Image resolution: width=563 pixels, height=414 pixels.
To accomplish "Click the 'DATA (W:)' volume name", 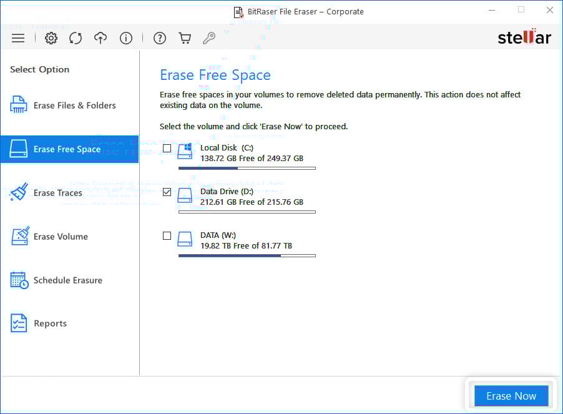I will [x=218, y=235].
